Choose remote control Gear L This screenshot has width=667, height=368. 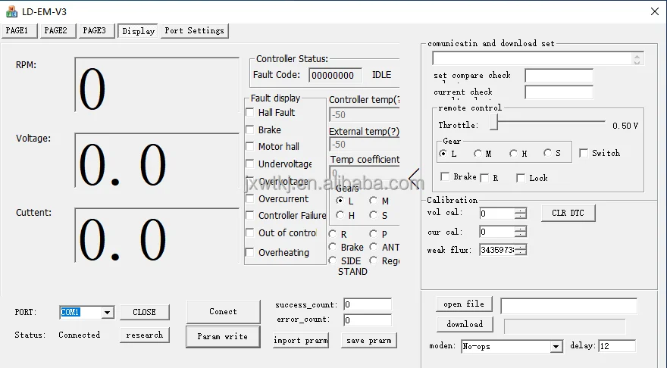point(443,154)
